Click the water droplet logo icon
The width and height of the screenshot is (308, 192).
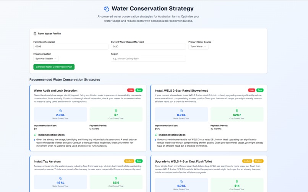107,8
